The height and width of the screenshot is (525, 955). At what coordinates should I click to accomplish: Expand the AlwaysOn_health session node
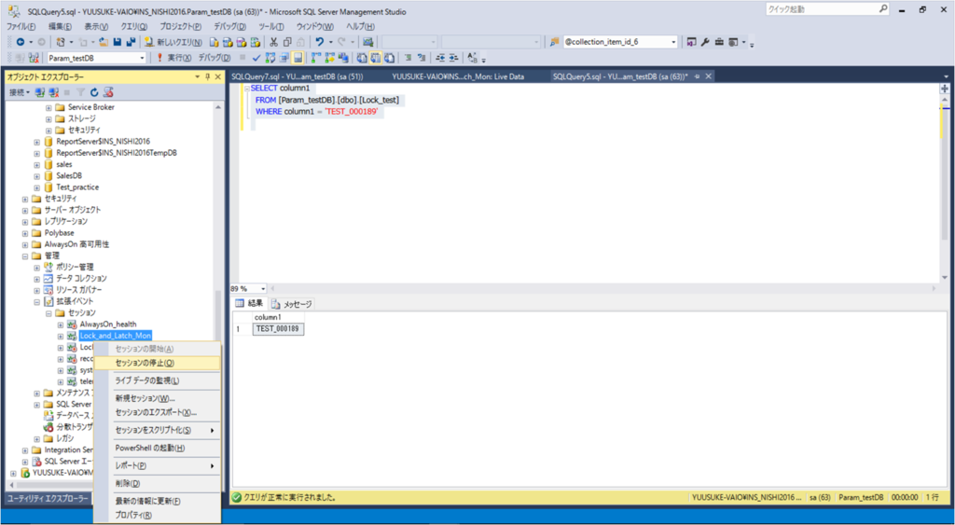(61, 325)
